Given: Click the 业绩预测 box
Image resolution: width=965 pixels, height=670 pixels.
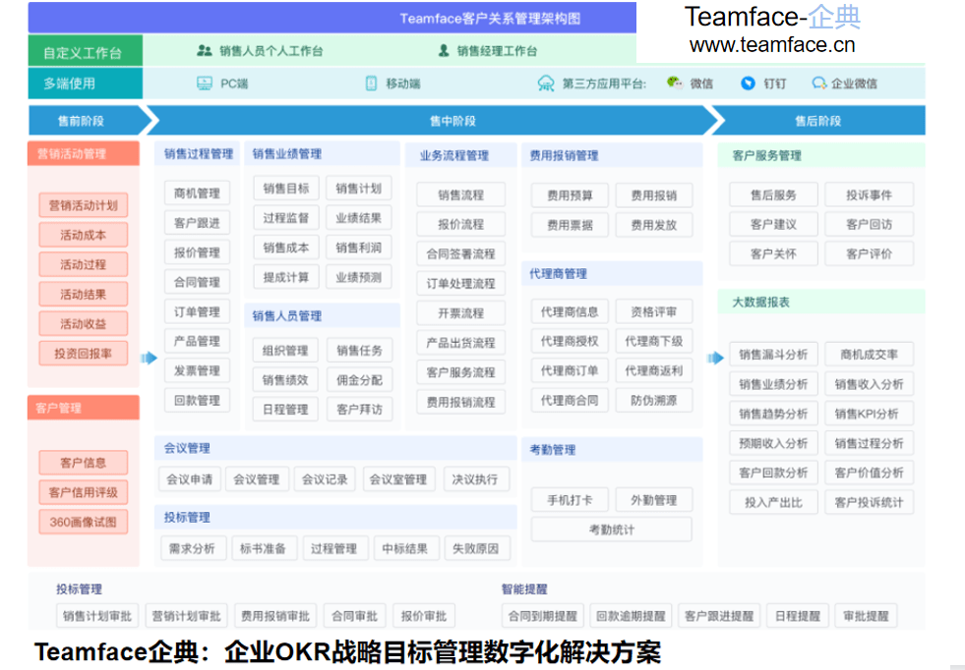Looking at the screenshot, I should point(359,277).
